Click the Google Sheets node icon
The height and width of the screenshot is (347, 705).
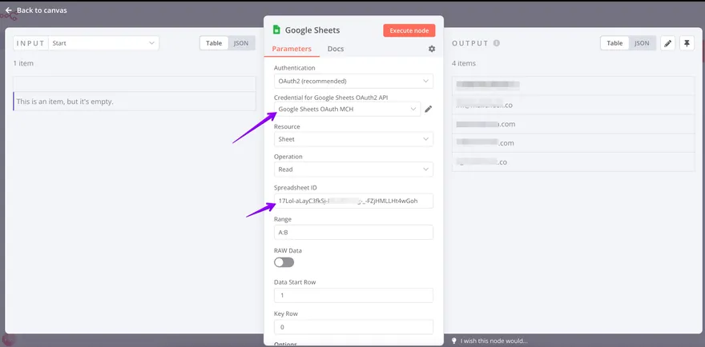coord(277,30)
